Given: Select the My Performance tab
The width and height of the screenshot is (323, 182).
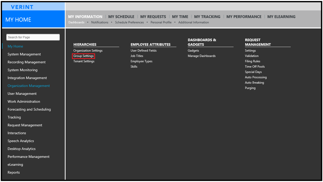Looking at the screenshot, I should [244, 17].
